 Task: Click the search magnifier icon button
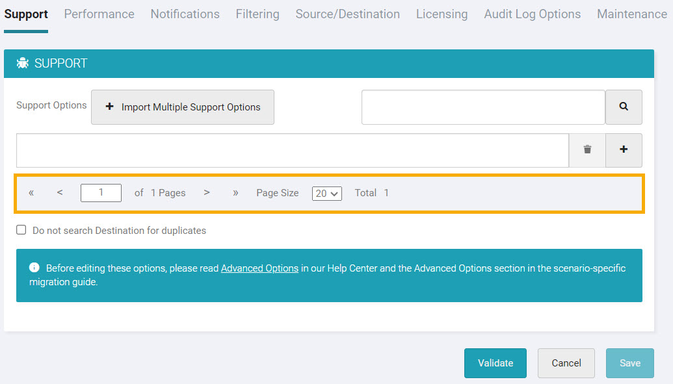[624, 107]
